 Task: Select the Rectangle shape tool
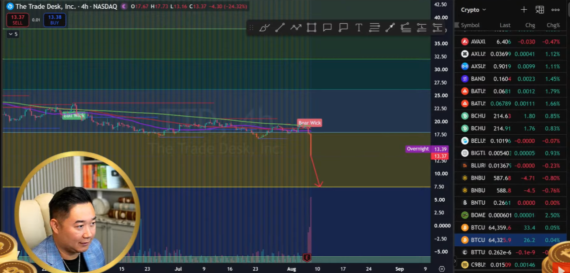(311, 28)
